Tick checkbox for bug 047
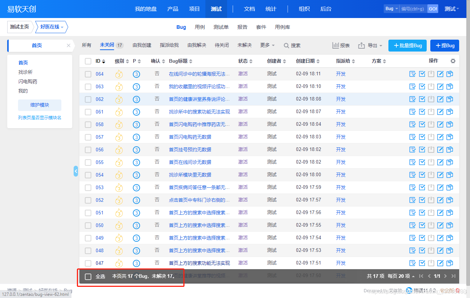Image resolution: width=470 pixels, height=298 pixels. click(x=88, y=263)
